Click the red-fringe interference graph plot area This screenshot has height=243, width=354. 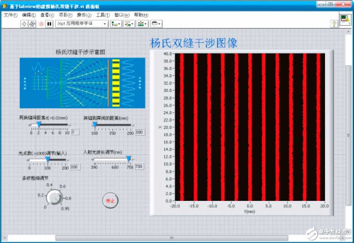(x=250, y=127)
